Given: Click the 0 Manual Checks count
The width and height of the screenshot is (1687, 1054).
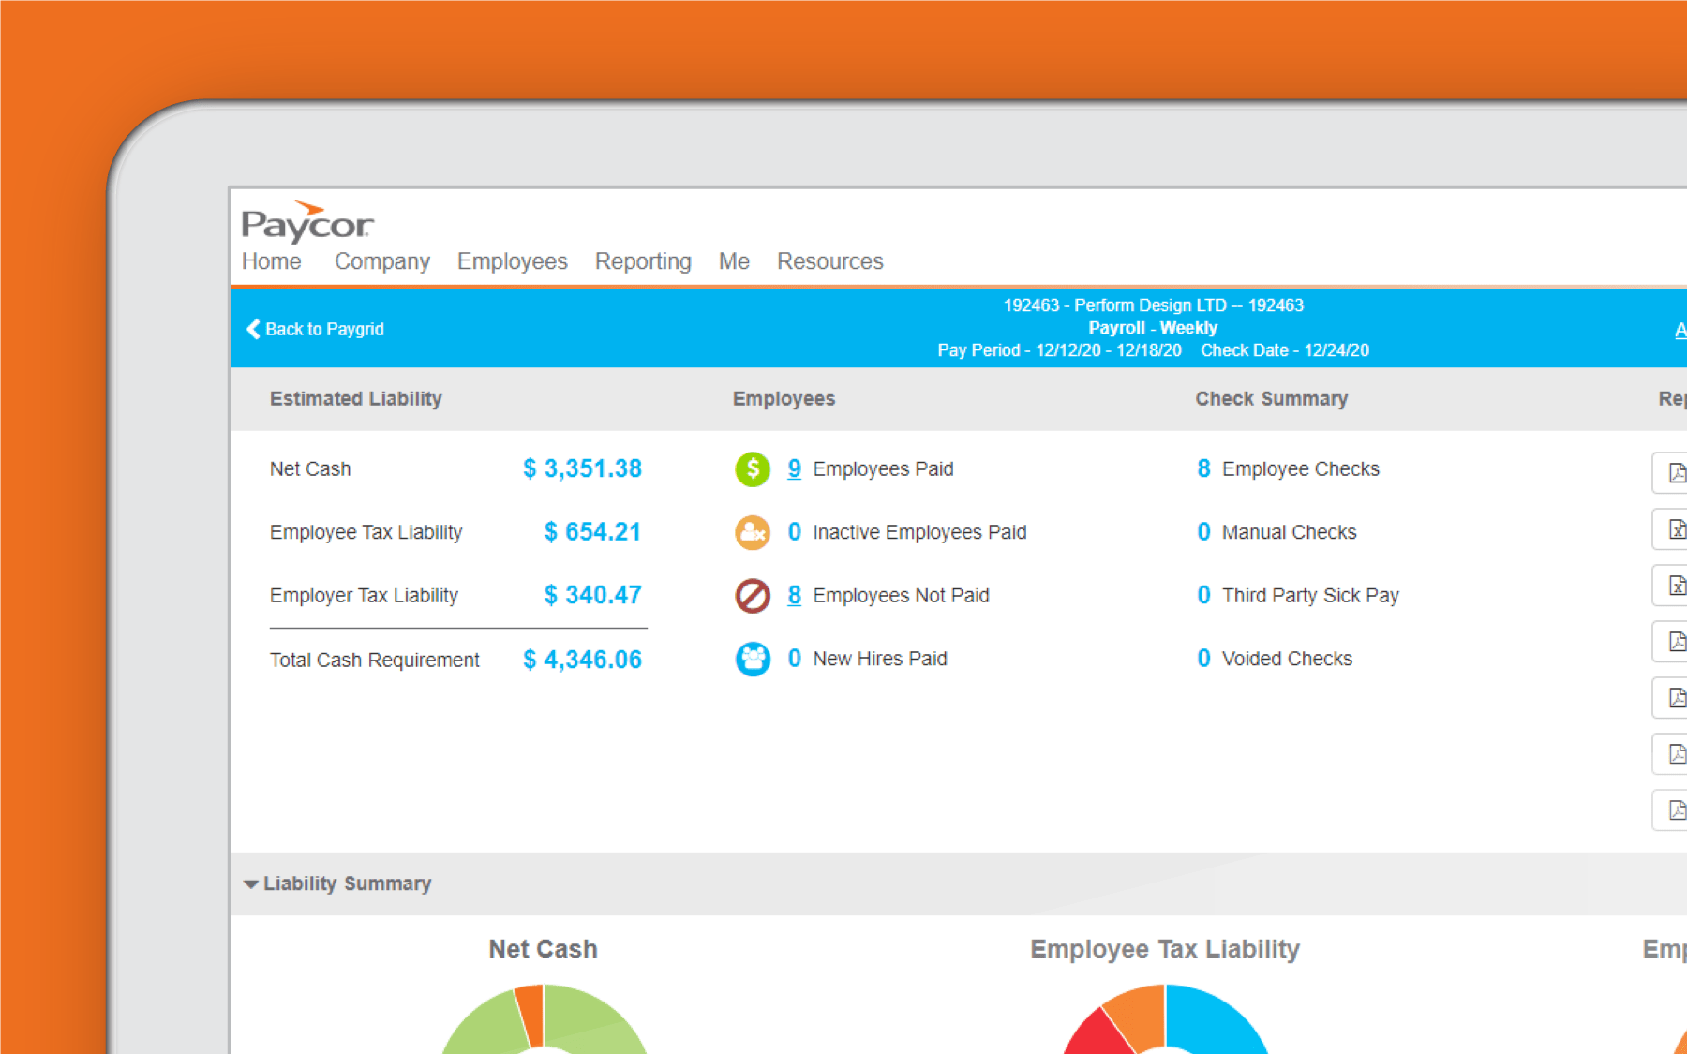Looking at the screenshot, I should [x=1203, y=532].
